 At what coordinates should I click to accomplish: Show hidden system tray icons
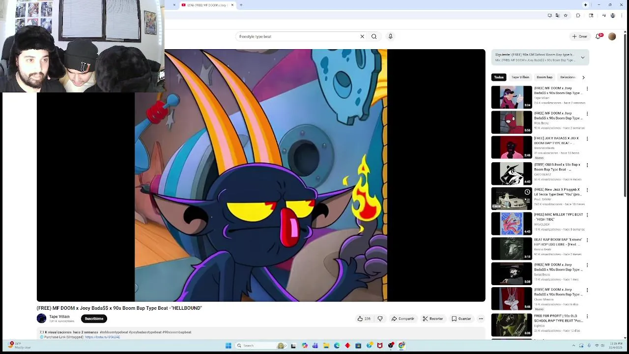point(573,346)
